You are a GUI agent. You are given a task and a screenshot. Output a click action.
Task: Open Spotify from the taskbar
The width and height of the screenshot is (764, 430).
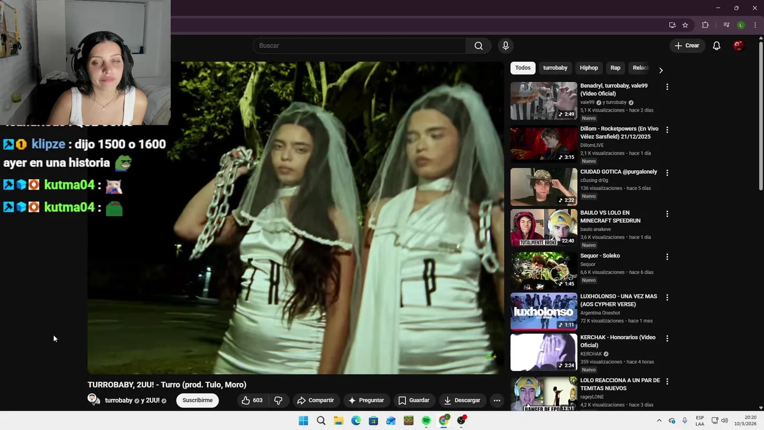tap(426, 420)
